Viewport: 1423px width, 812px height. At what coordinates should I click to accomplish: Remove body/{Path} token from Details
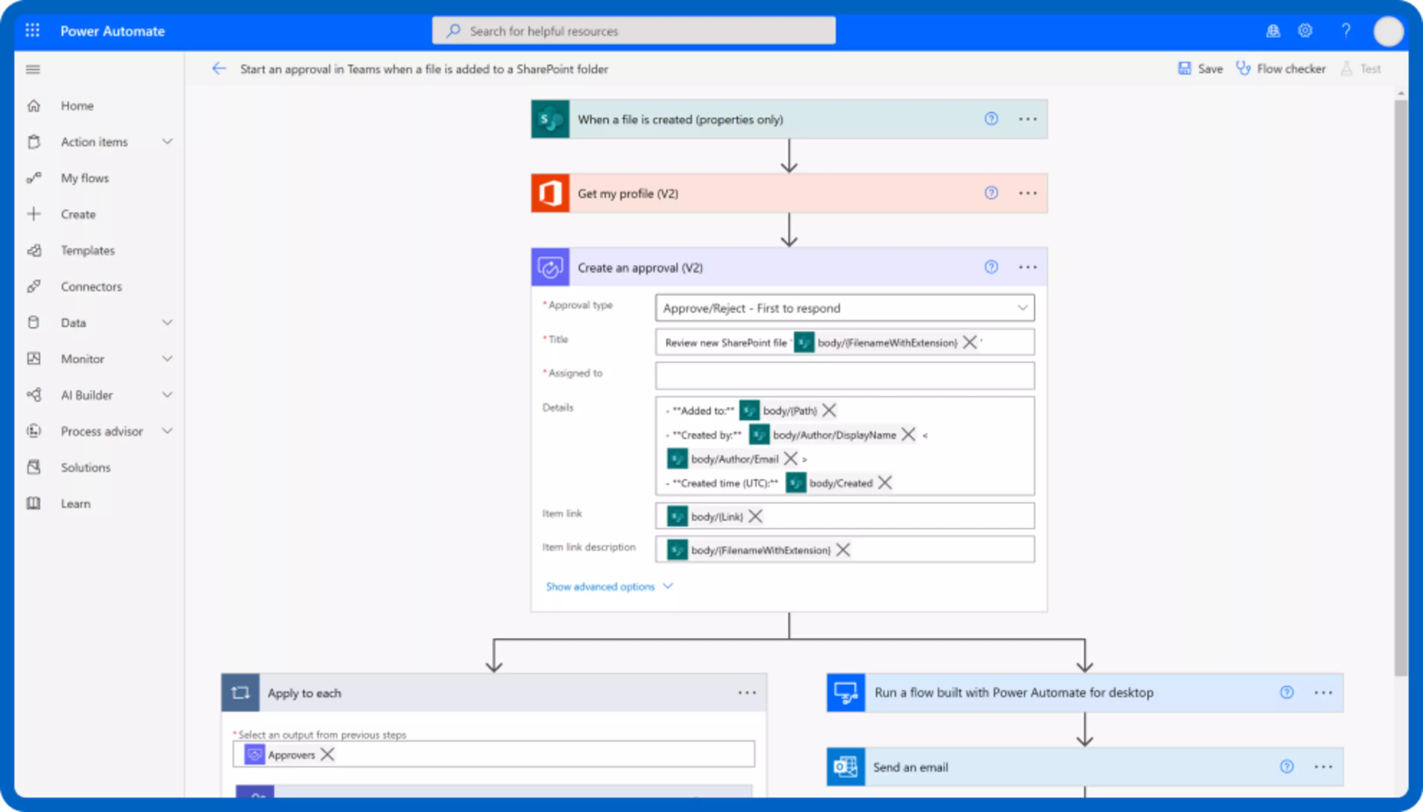(x=829, y=411)
